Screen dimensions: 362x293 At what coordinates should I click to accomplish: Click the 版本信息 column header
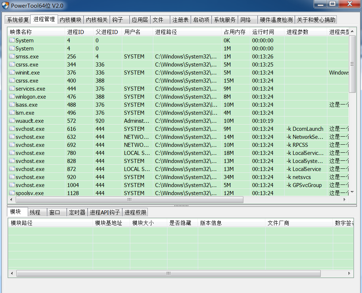tap(232, 223)
